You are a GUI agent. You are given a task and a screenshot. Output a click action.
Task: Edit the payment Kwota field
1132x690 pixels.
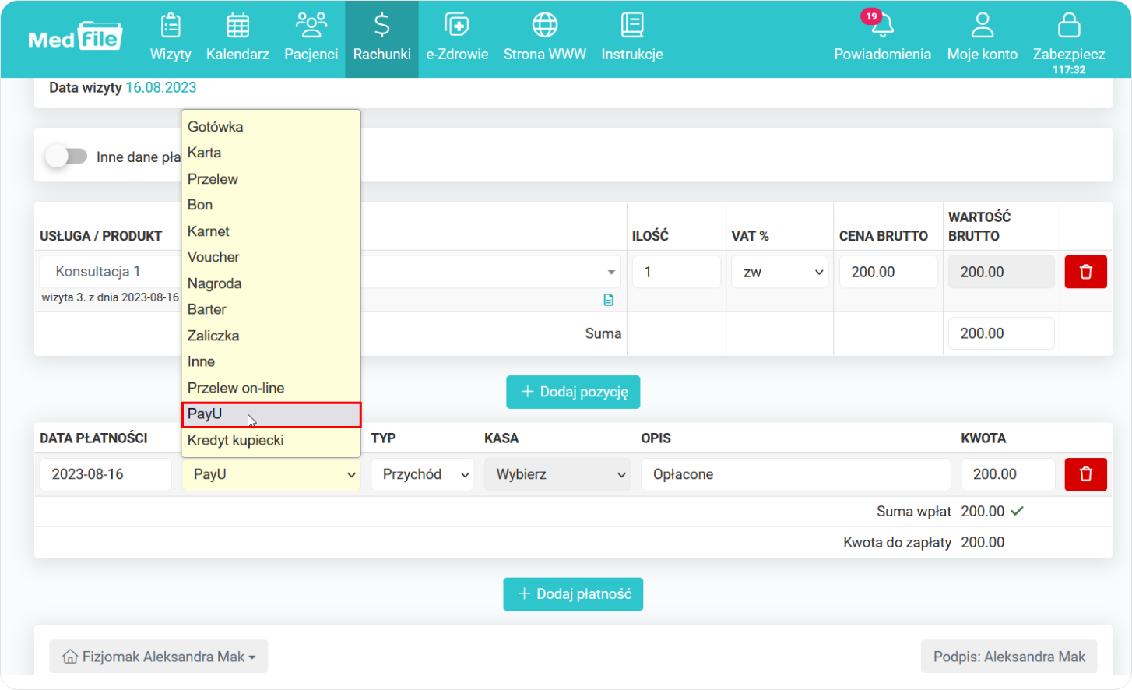click(x=1008, y=474)
